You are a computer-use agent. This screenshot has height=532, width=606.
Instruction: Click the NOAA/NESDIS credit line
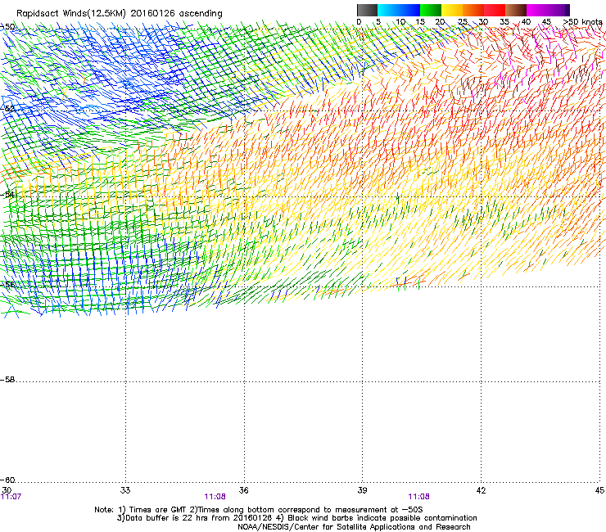click(354, 527)
